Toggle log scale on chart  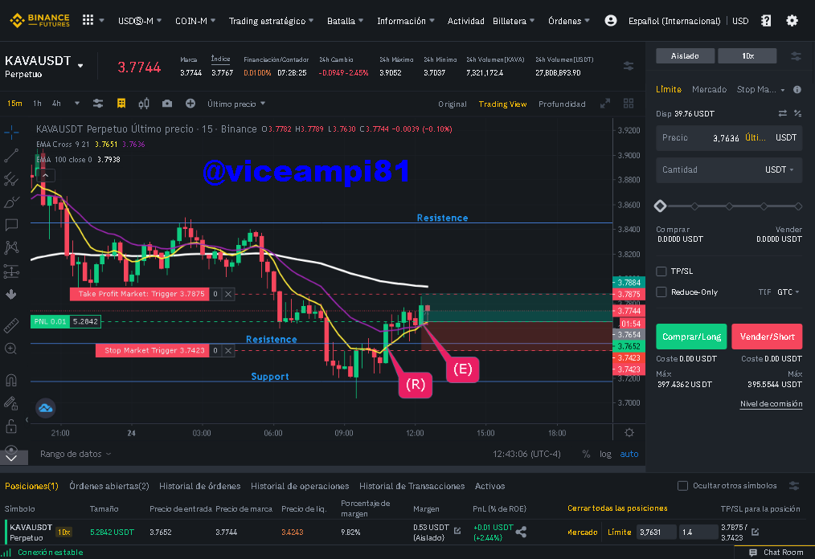[x=605, y=454]
